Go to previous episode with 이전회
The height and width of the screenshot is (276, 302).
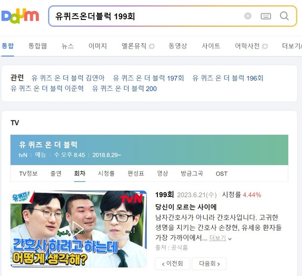(x=172, y=263)
